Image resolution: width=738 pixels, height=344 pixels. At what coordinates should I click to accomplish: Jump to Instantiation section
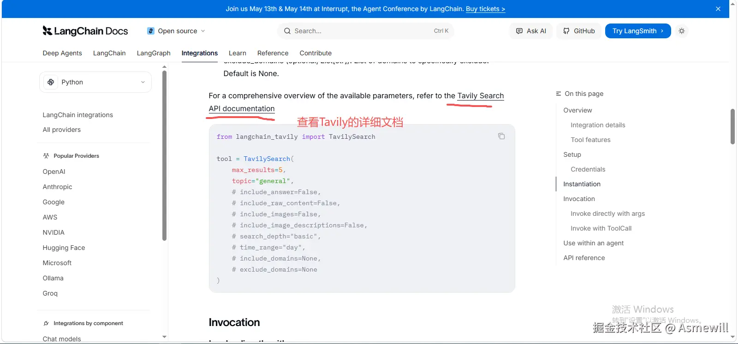coord(582,184)
